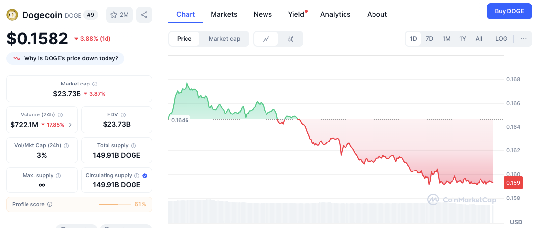The image size is (533, 228).
Task: Open the three-dot chart options menu
Action: [x=524, y=39]
